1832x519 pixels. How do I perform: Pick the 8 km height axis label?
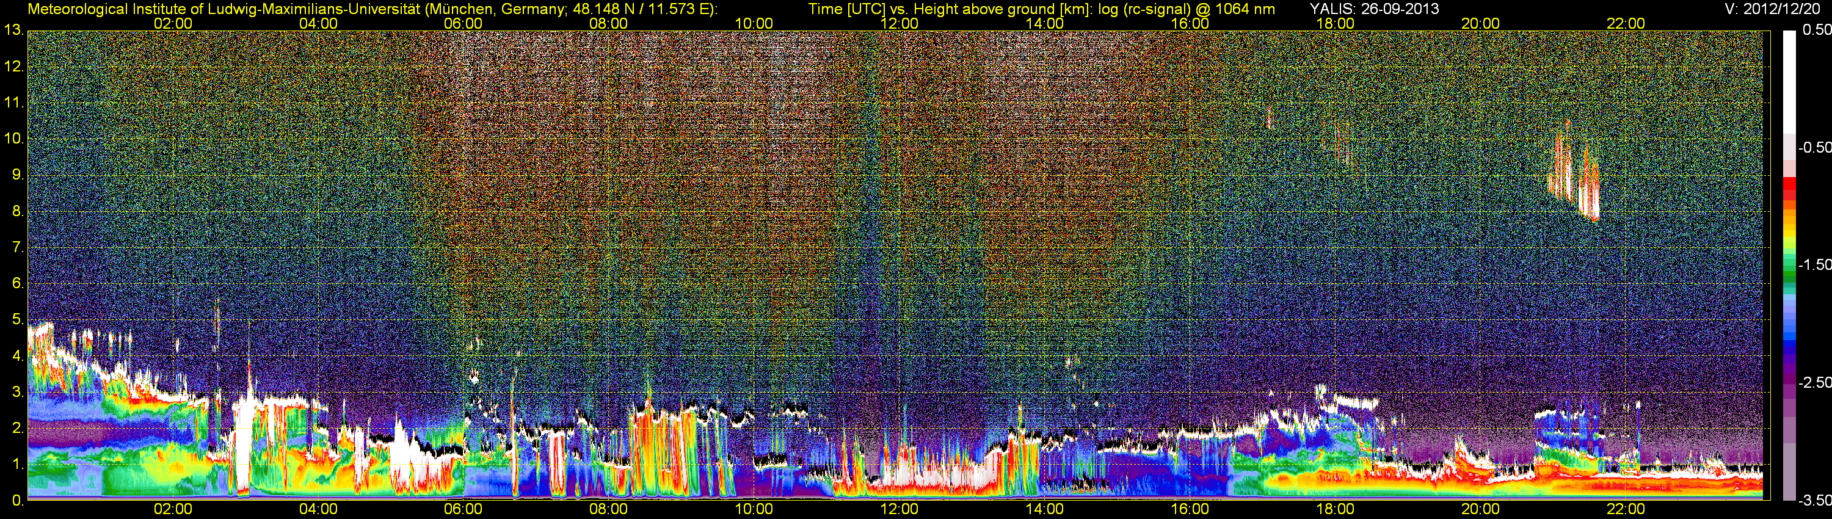click(17, 212)
